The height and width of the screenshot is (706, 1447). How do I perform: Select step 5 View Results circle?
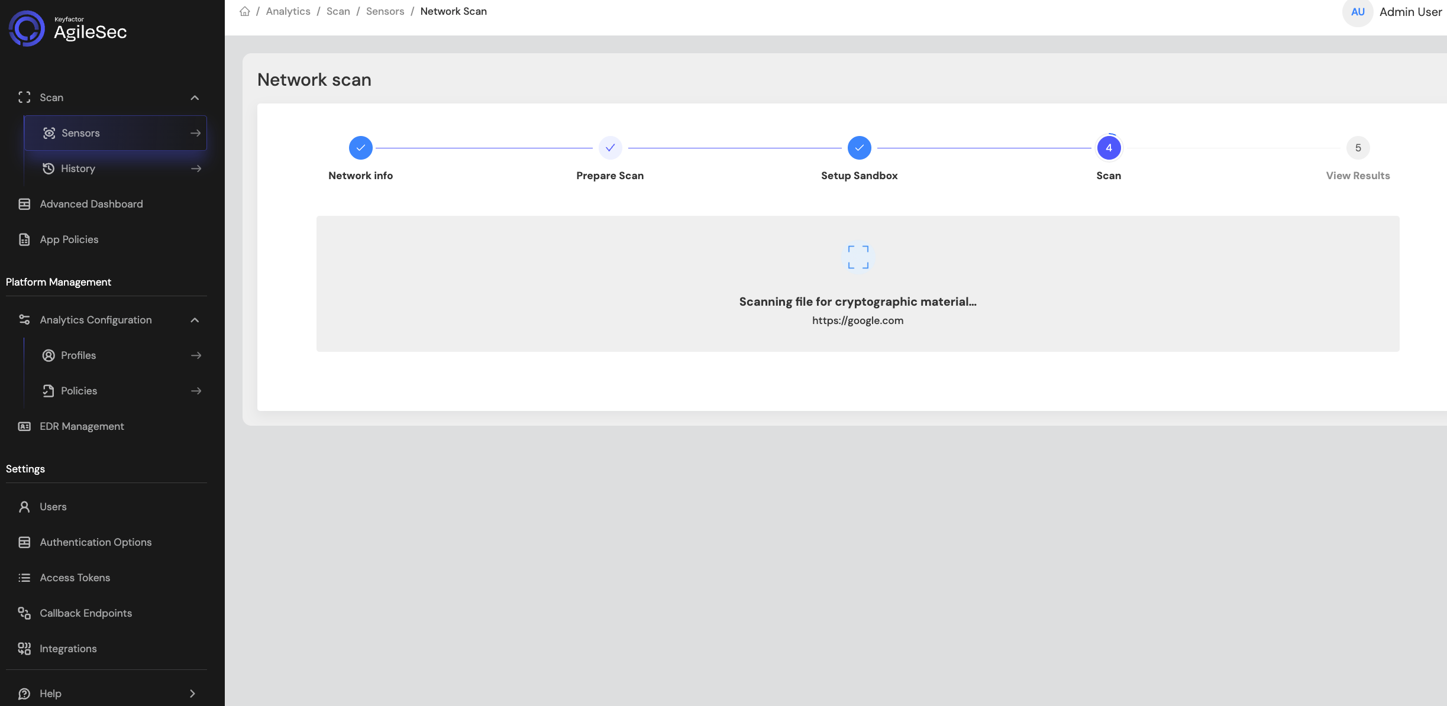(1358, 148)
